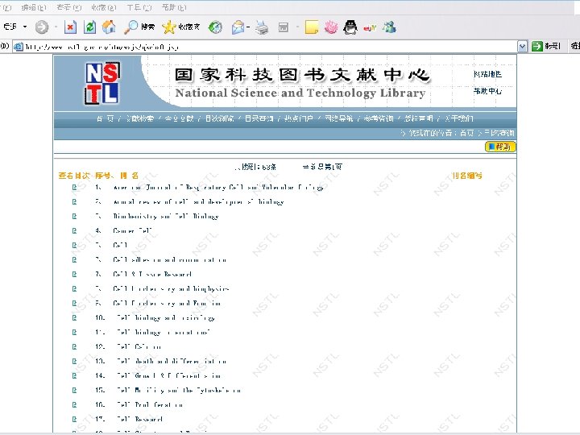Expand the Forward button history dropdown arrow
The height and width of the screenshot is (435, 580).
coord(56,27)
